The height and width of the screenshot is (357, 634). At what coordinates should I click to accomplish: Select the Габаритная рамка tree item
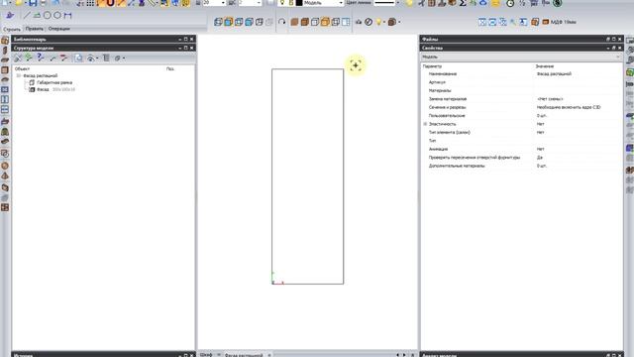pyautogui.click(x=54, y=82)
